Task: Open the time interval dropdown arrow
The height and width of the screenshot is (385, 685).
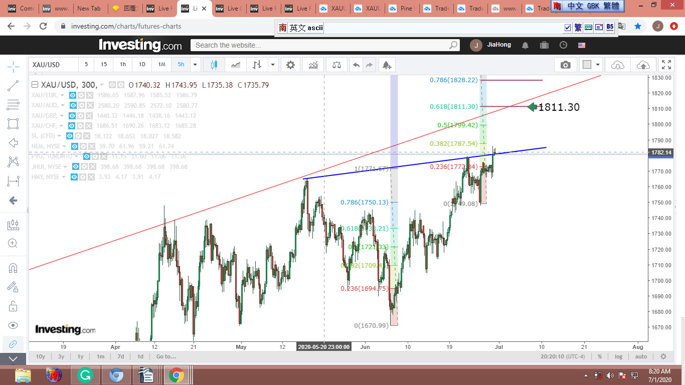Action: pyautogui.click(x=196, y=65)
